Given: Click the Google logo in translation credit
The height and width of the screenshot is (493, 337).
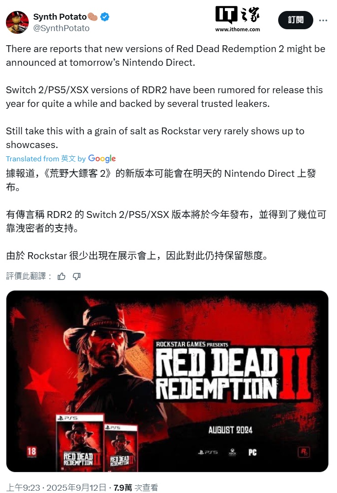Looking at the screenshot, I should (x=102, y=159).
